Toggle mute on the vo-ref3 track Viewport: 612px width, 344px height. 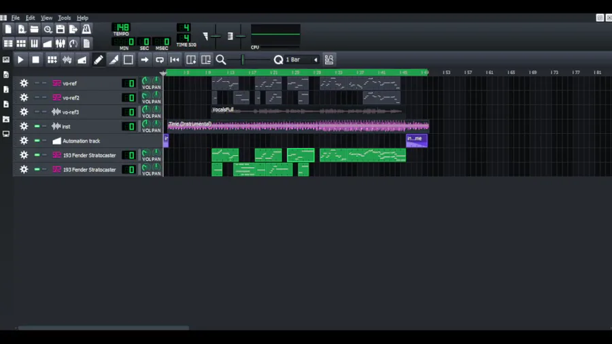[x=37, y=112]
